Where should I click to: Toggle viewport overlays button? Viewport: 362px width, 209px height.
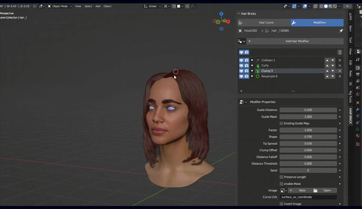(x=305, y=6)
